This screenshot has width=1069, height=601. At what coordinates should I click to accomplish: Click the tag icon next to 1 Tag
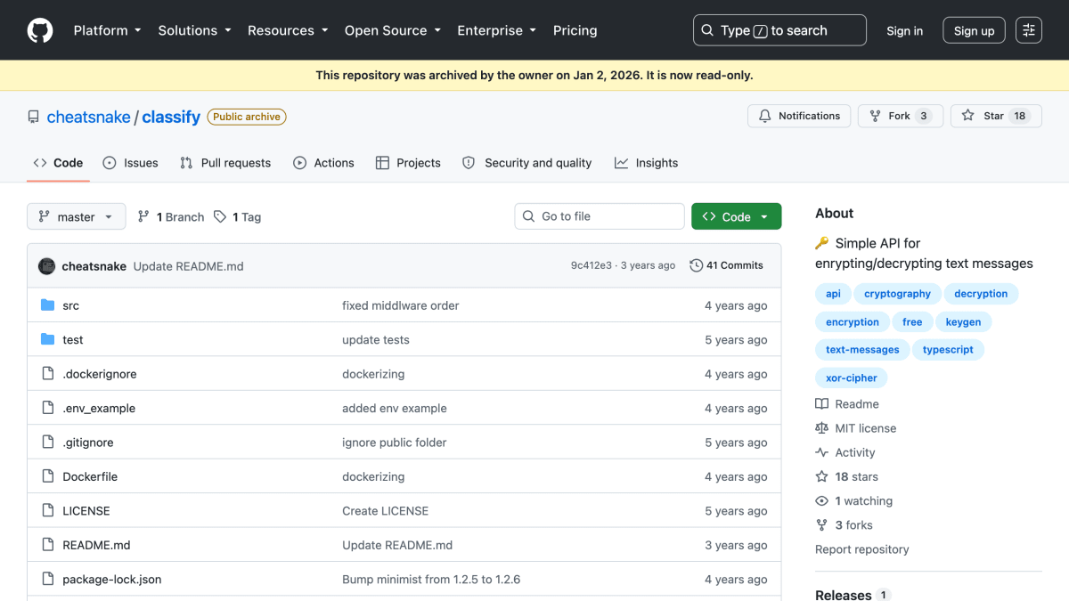pyautogui.click(x=220, y=216)
